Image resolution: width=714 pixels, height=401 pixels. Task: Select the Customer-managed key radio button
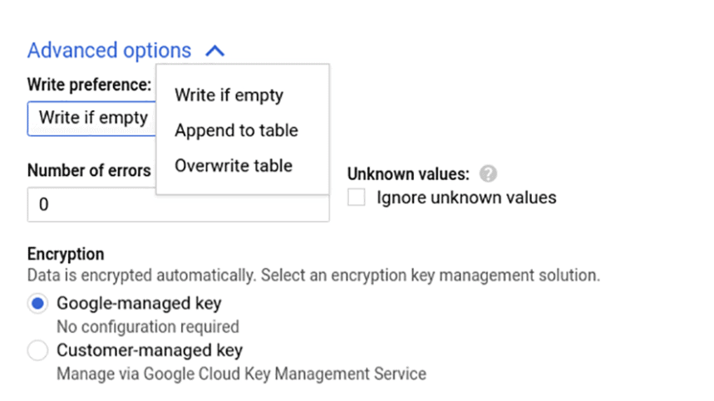tap(37, 351)
